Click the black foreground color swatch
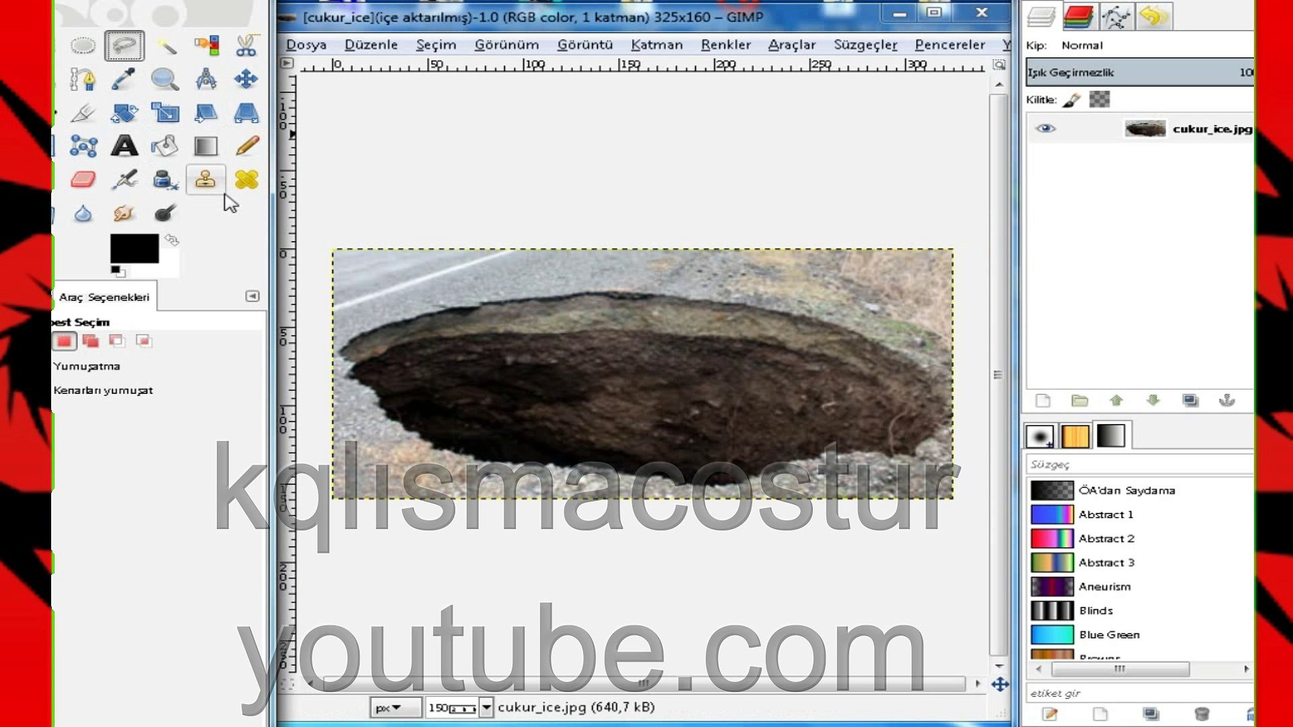The width and height of the screenshot is (1293, 727). pos(134,248)
